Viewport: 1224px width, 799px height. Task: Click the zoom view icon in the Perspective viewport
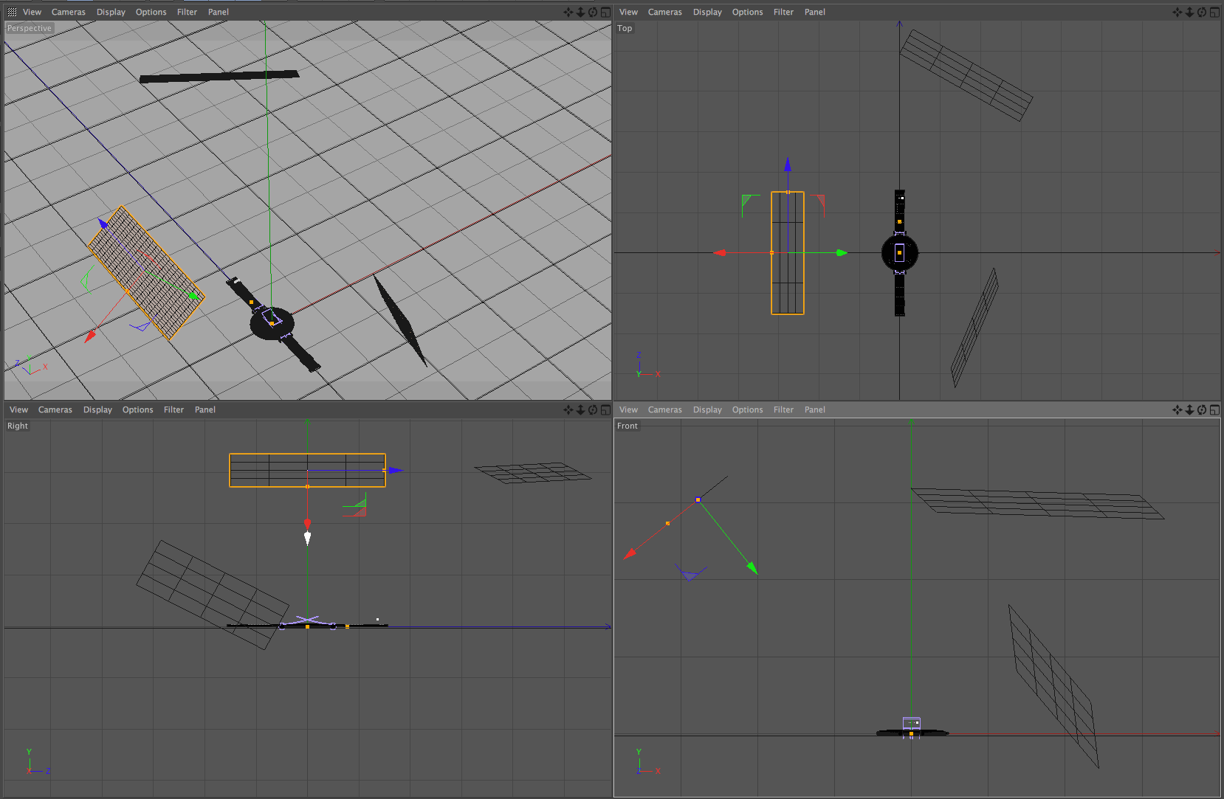coord(580,12)
